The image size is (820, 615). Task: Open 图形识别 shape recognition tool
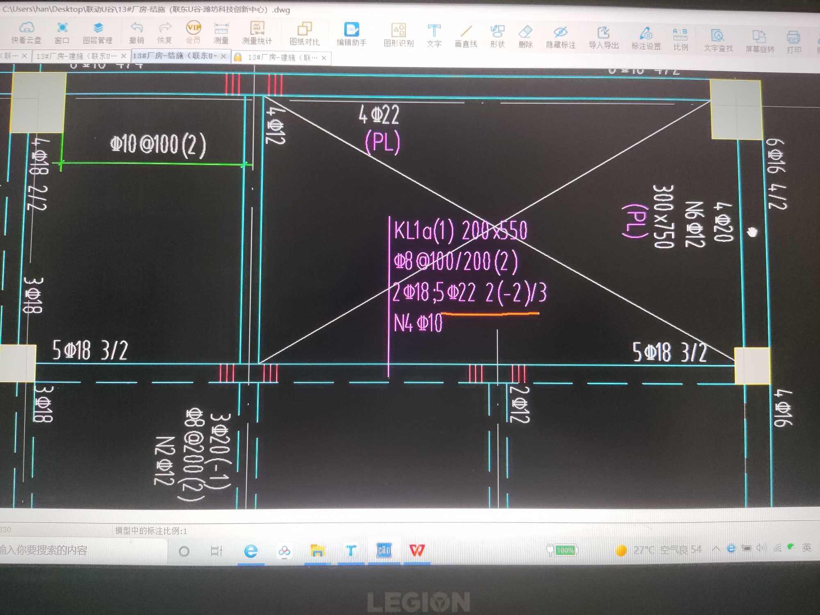[399, 35]
